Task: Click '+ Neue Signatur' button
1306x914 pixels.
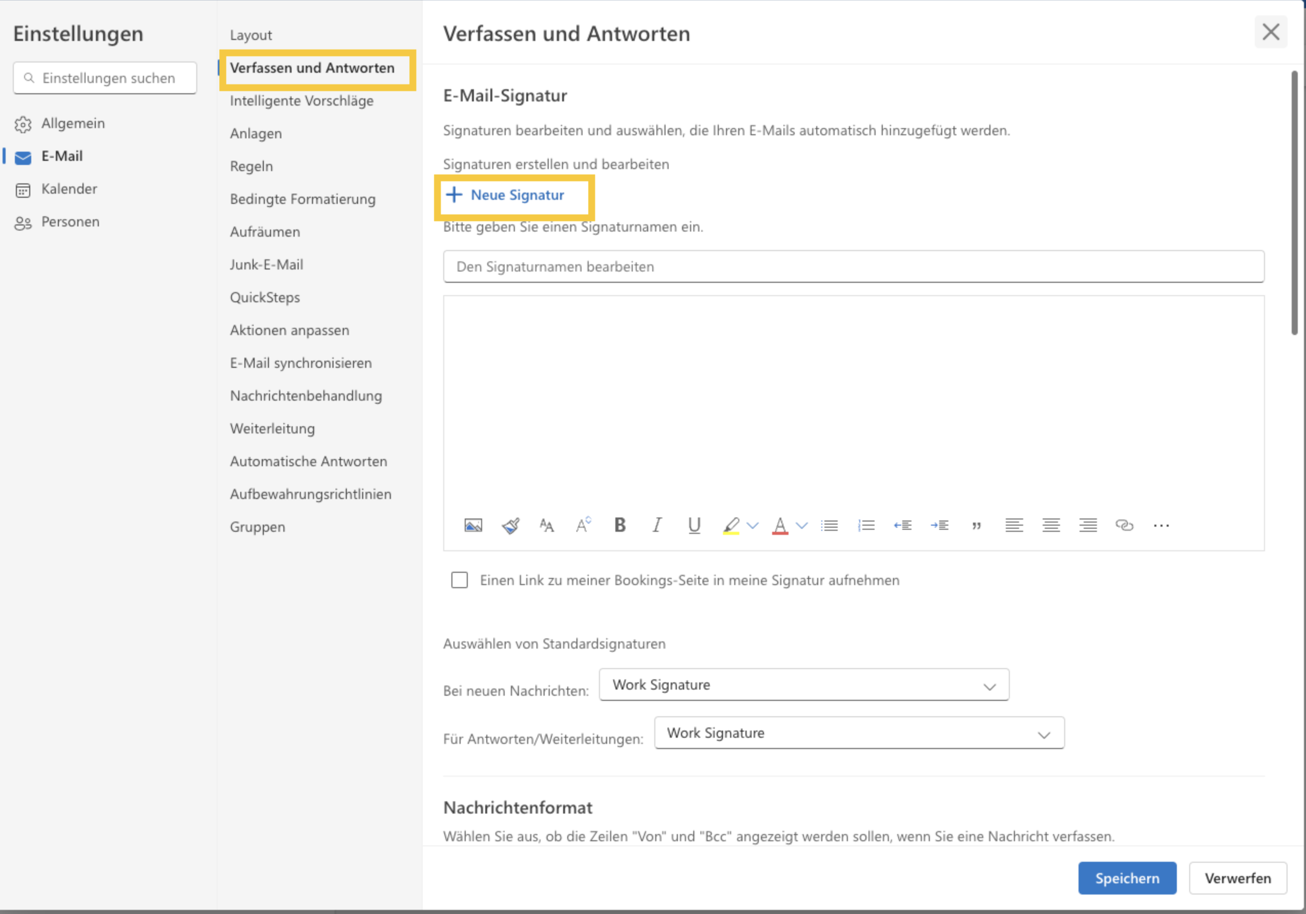Action: click(x=514, y=195)
